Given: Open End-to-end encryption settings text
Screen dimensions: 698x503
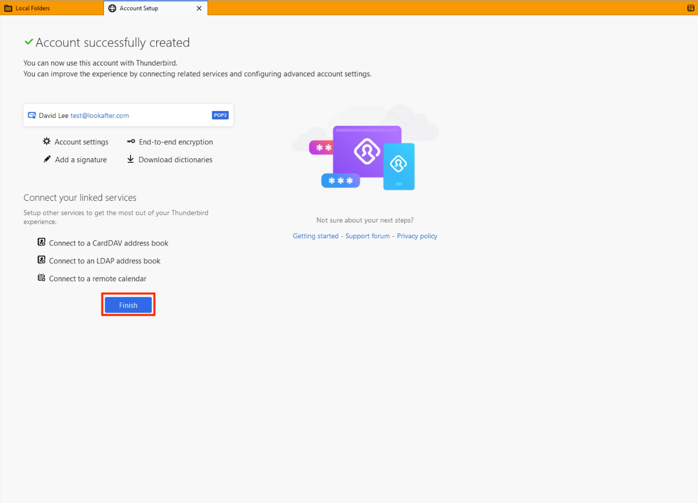Looking at the screenshot, I should (176, 142).
